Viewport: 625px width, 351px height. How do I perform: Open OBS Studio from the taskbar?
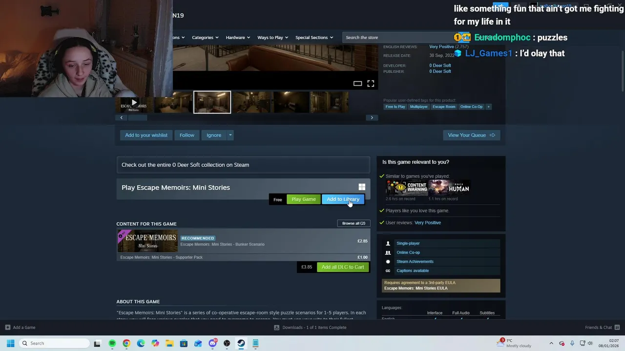click(227, 343)
